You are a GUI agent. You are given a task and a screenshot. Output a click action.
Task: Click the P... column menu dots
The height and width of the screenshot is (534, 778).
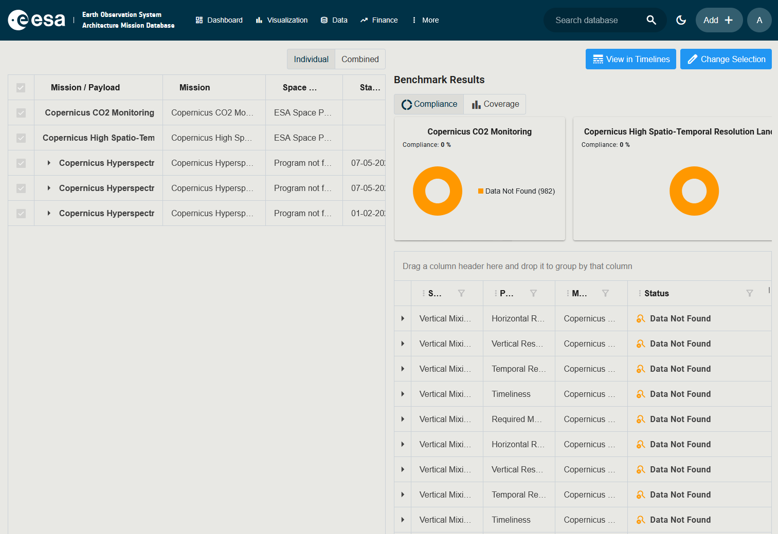(x=496, y=293)
